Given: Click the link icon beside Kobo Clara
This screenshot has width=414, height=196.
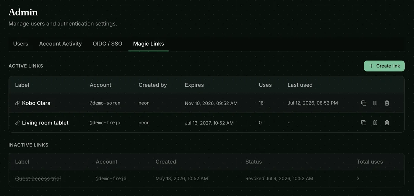Looking at the screenshot, I should coord(17,103).
